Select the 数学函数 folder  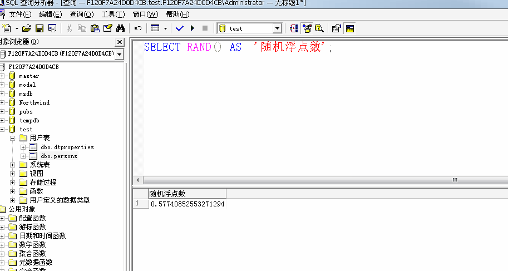click(x=32, y=244)
